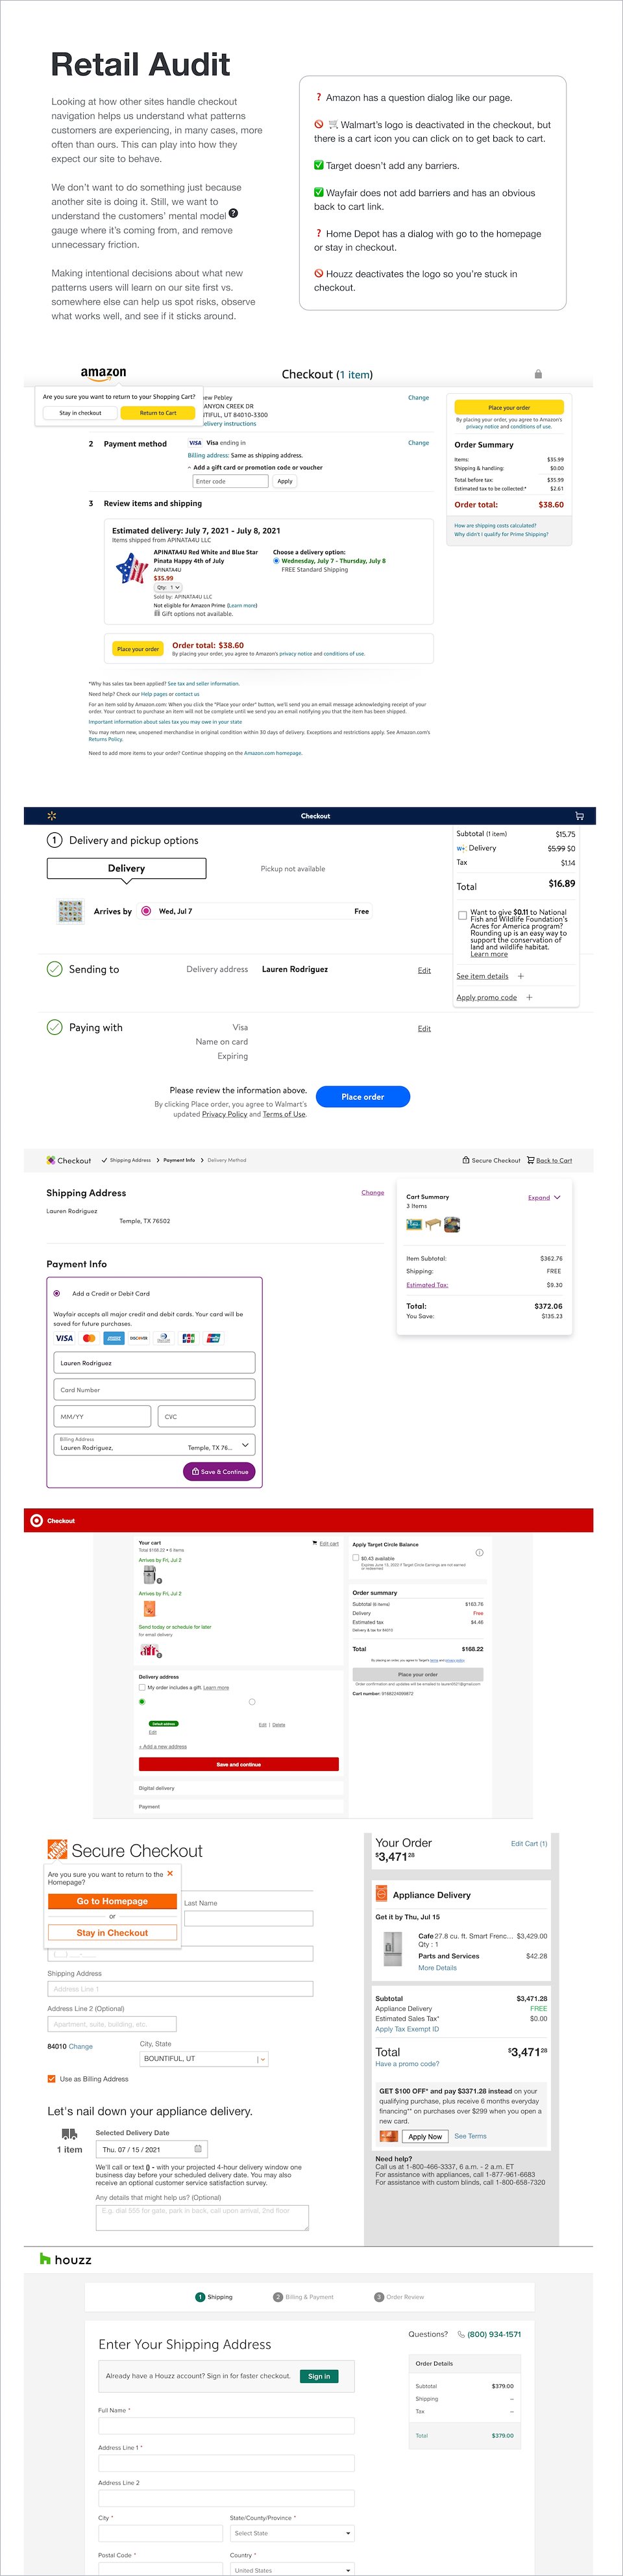Click the lock icon in Amazon's checkout header
Image resolution: width=623 pixels, height=2576 pixels.
coord(538,374)
